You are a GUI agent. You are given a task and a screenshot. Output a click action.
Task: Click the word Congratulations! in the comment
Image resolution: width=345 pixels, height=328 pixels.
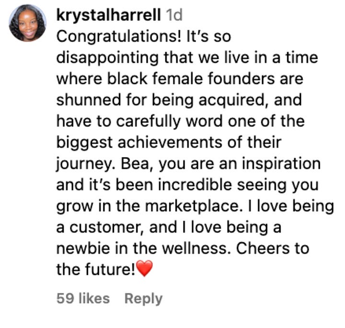[x=119, y=37]
